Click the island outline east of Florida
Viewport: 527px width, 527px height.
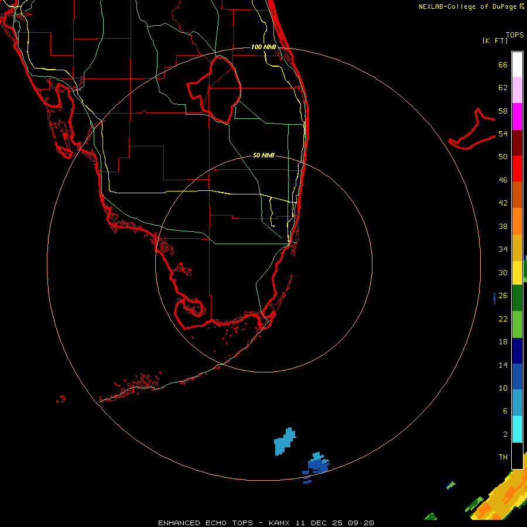[472, 129]
